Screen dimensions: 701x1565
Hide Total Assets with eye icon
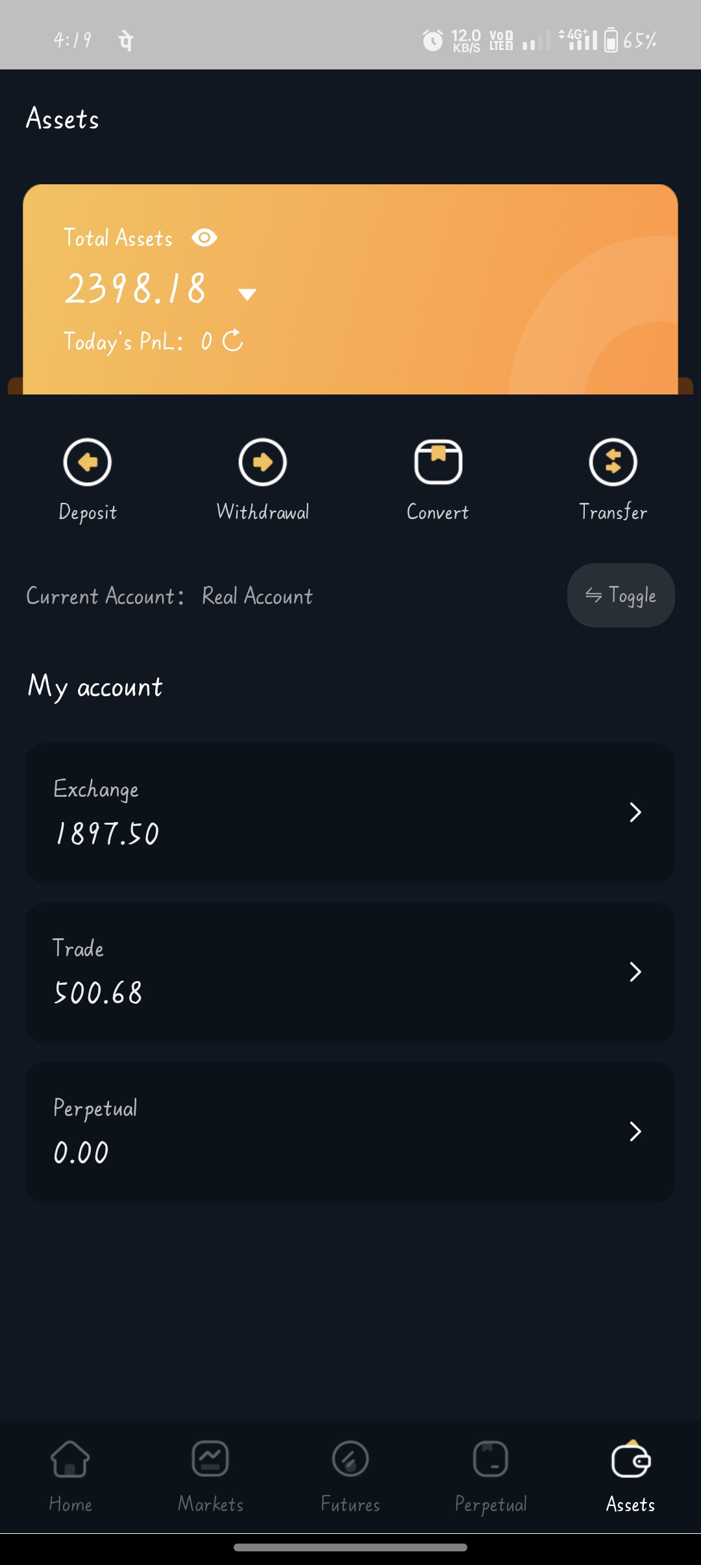pos(204,238)
